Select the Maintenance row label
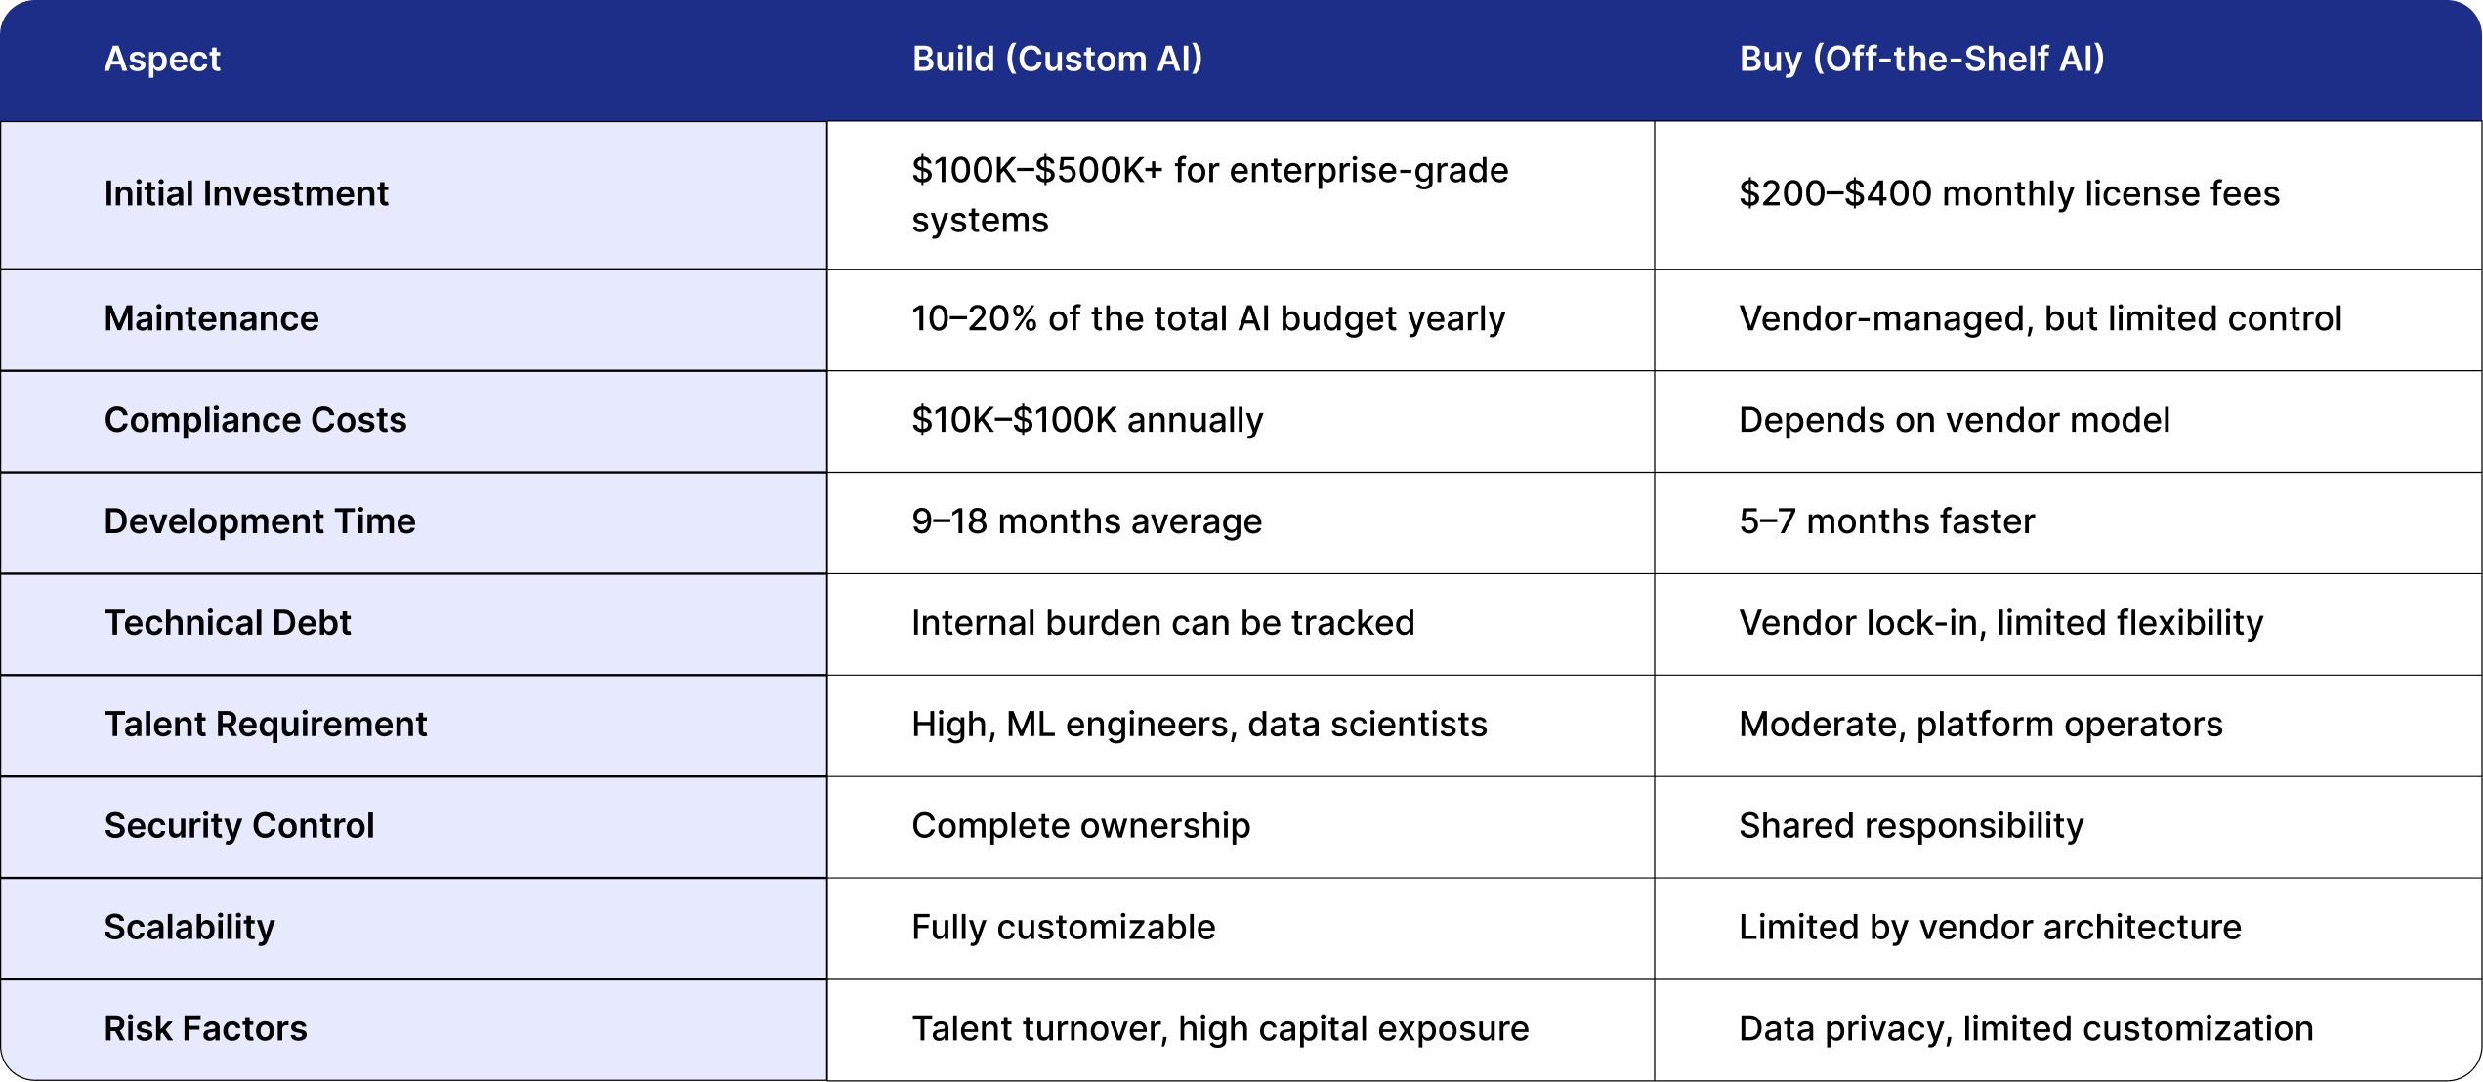Image resolution: width=2483 pixels, height=1082 pixels. [x=211, y=318]
